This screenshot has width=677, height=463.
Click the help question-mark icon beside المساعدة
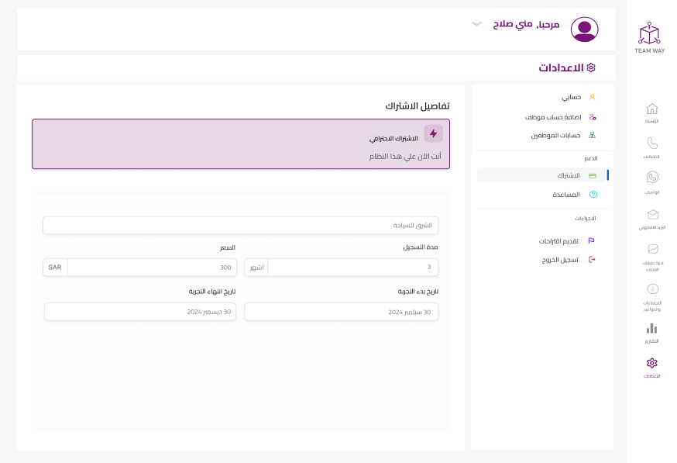point(593,194)
